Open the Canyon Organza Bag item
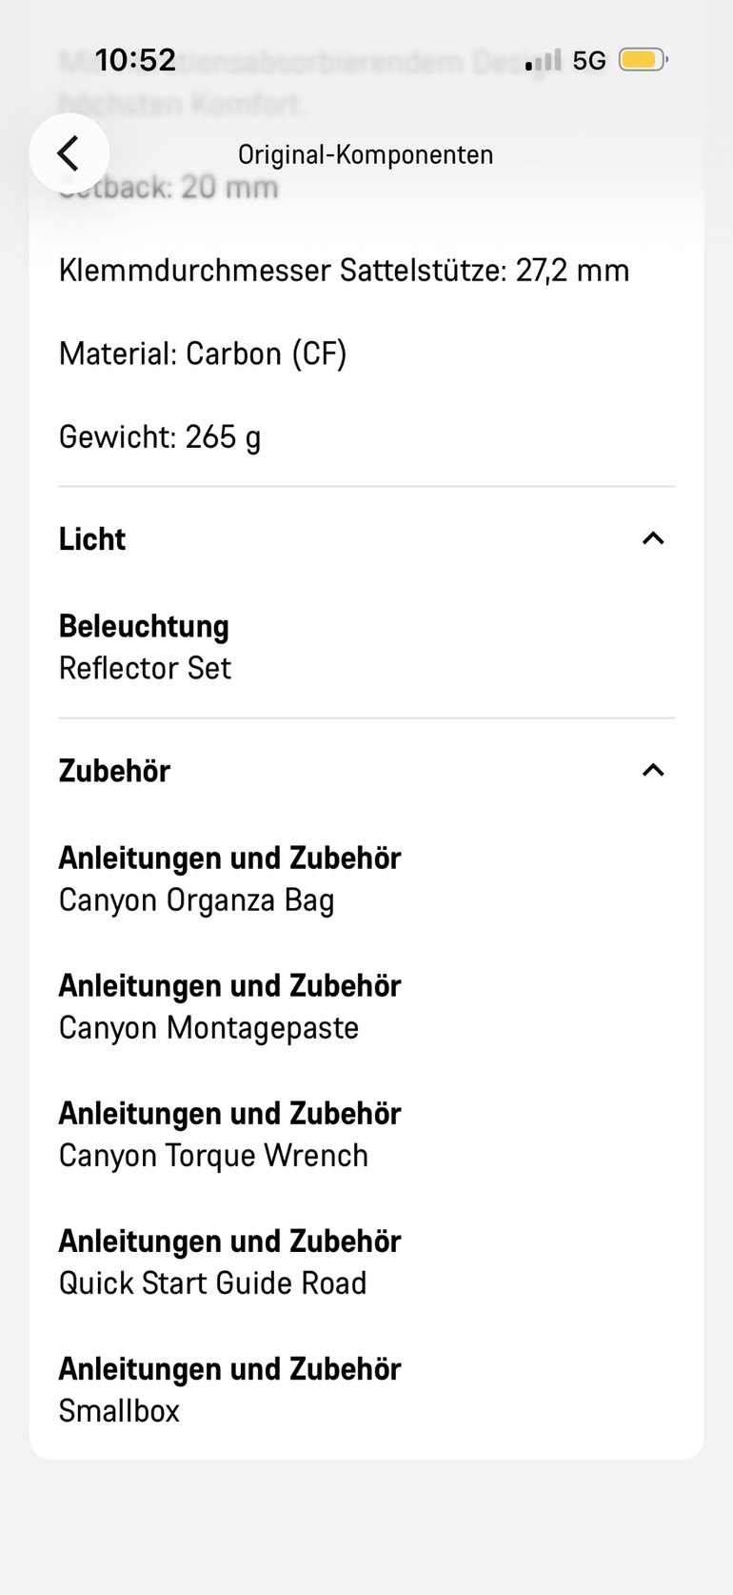This screenshot has width=733, height=1595. (196, 900)
